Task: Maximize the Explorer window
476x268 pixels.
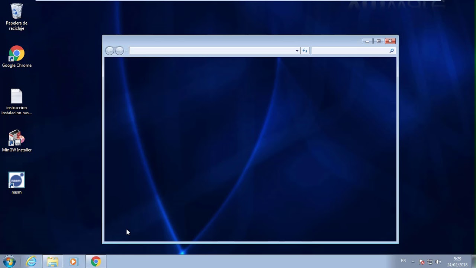Action: click(379, 41)
